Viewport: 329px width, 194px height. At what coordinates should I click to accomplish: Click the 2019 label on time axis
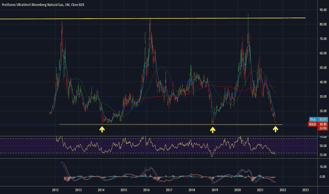coord(215,190)
